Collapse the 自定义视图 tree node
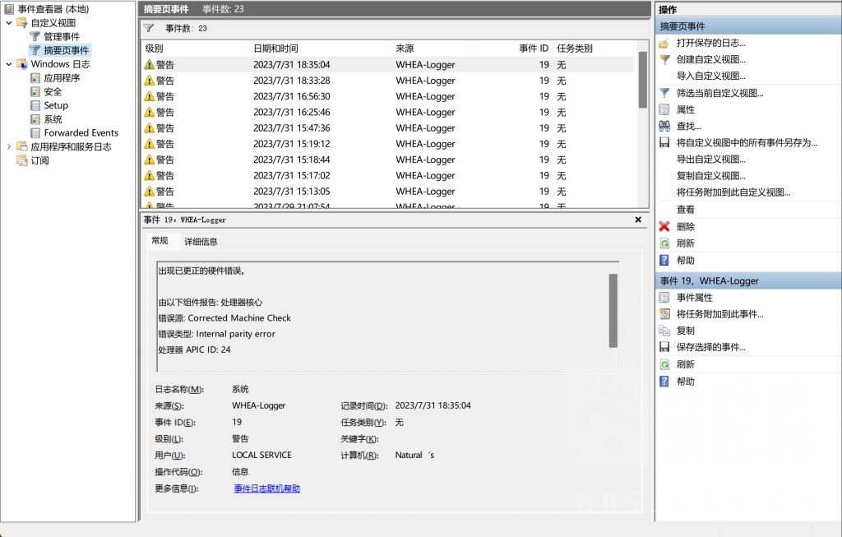 click(x=11, y=22)
